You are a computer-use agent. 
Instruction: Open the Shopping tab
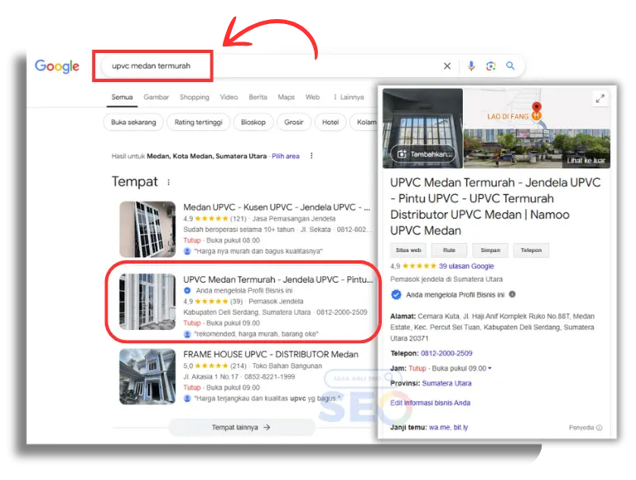195,97
